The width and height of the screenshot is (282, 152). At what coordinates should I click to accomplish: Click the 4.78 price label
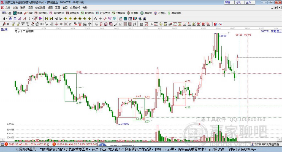tap(188, 81)
